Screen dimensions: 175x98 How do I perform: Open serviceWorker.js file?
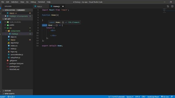[x=17, y=54]
